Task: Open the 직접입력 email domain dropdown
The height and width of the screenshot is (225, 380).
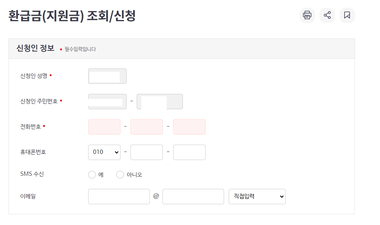Action: pos(257,196)
